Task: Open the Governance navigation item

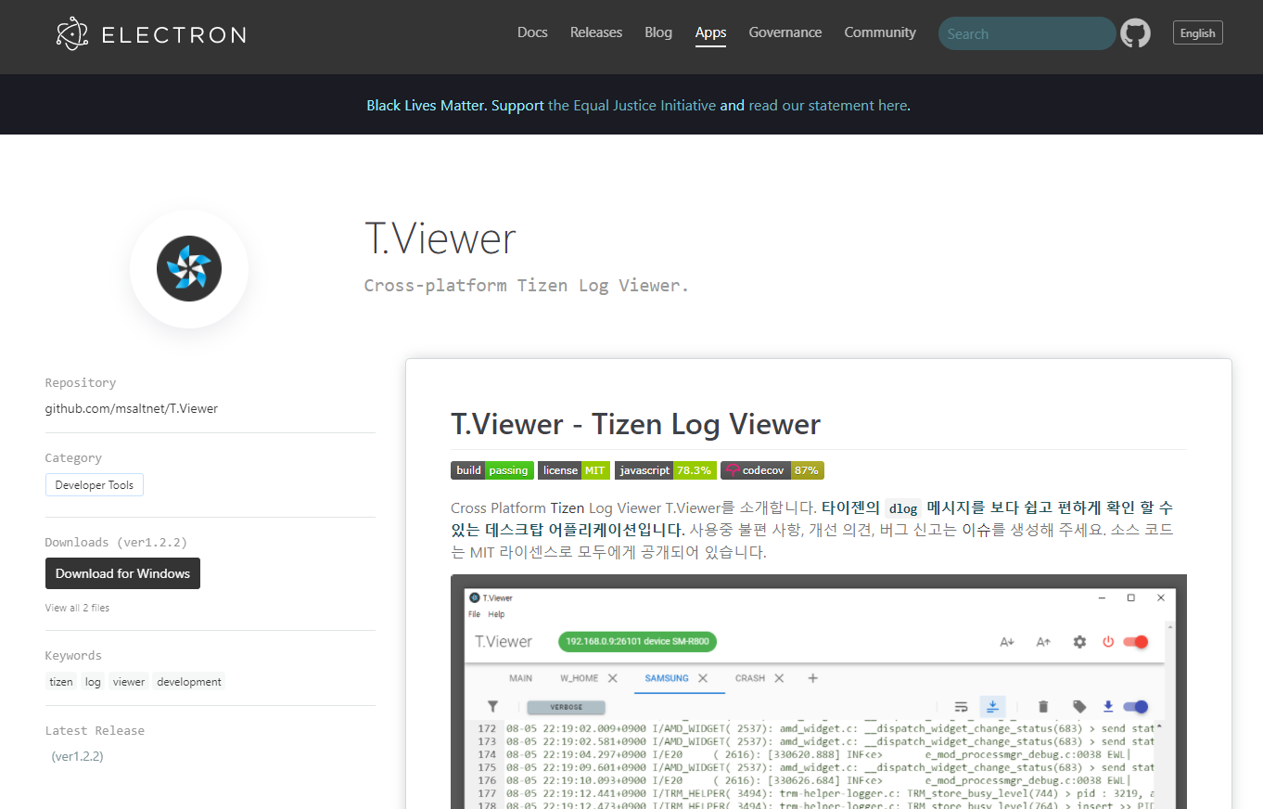Action: coord(785,32)
